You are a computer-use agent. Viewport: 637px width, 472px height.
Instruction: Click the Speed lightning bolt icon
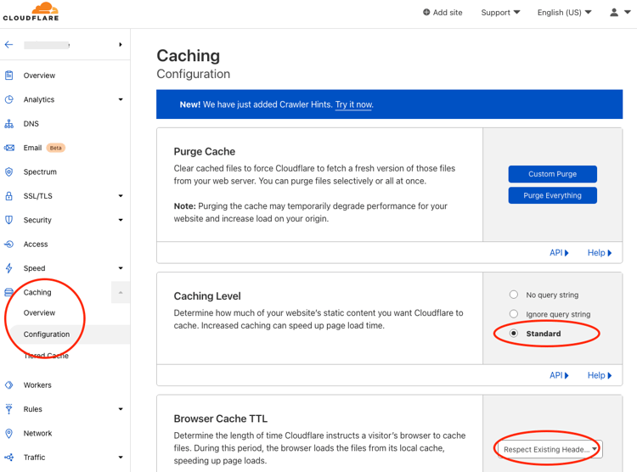pos(9,268)
